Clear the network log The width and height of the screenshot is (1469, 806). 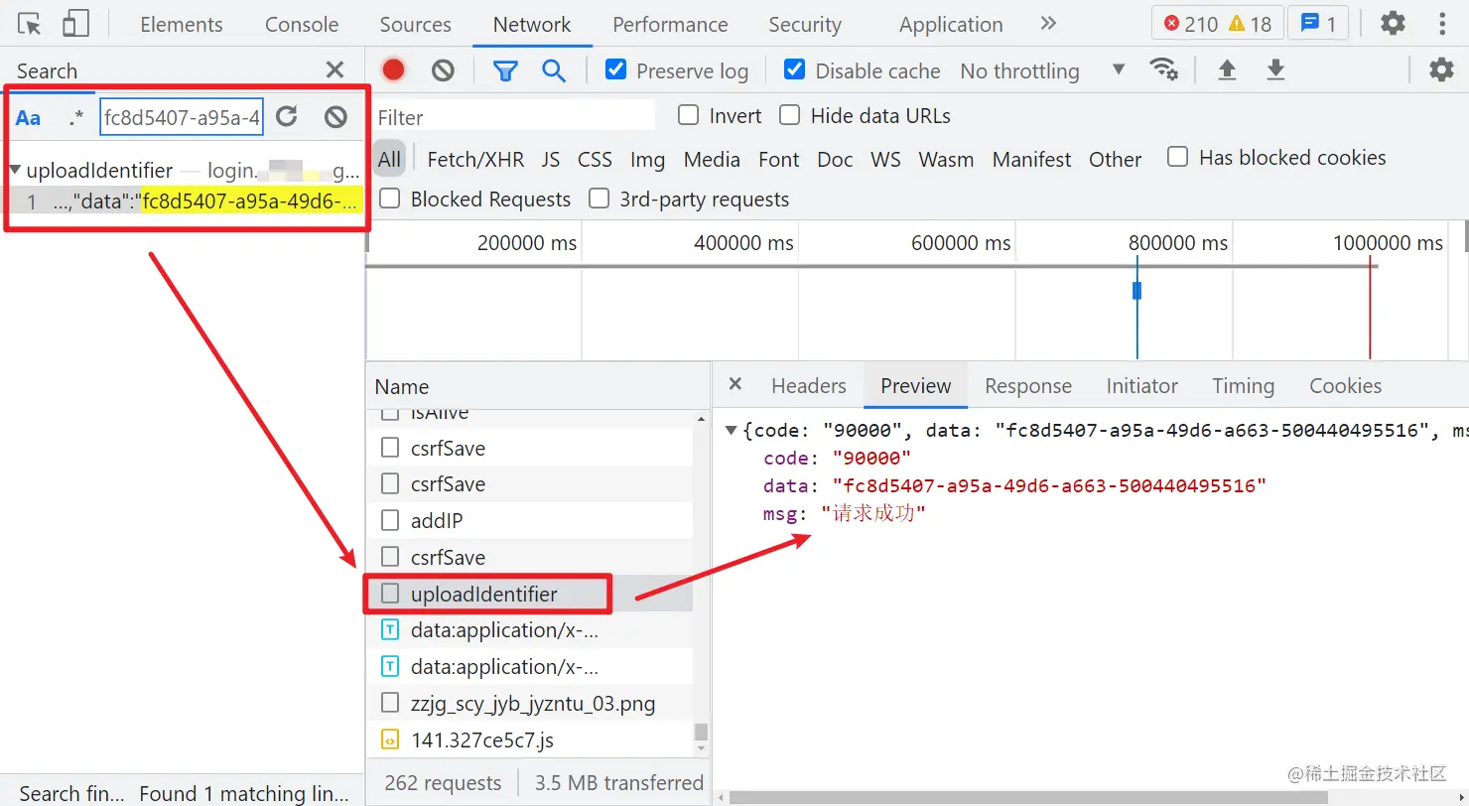(443, 69)
